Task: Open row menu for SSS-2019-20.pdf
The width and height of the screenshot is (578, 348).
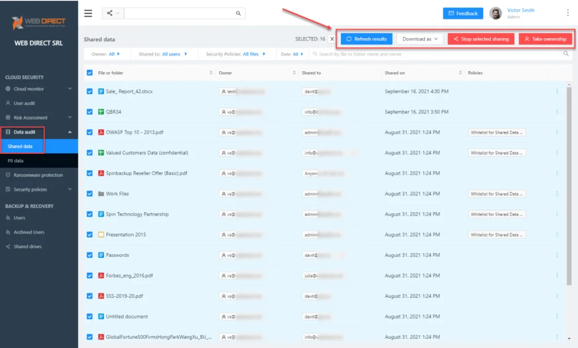Action: (557, 296)
